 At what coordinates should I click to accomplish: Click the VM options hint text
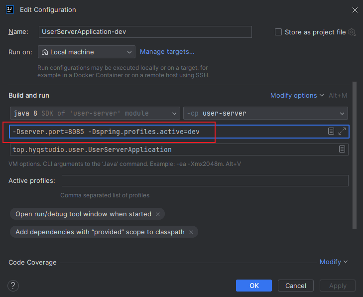(x=124, y=164)
